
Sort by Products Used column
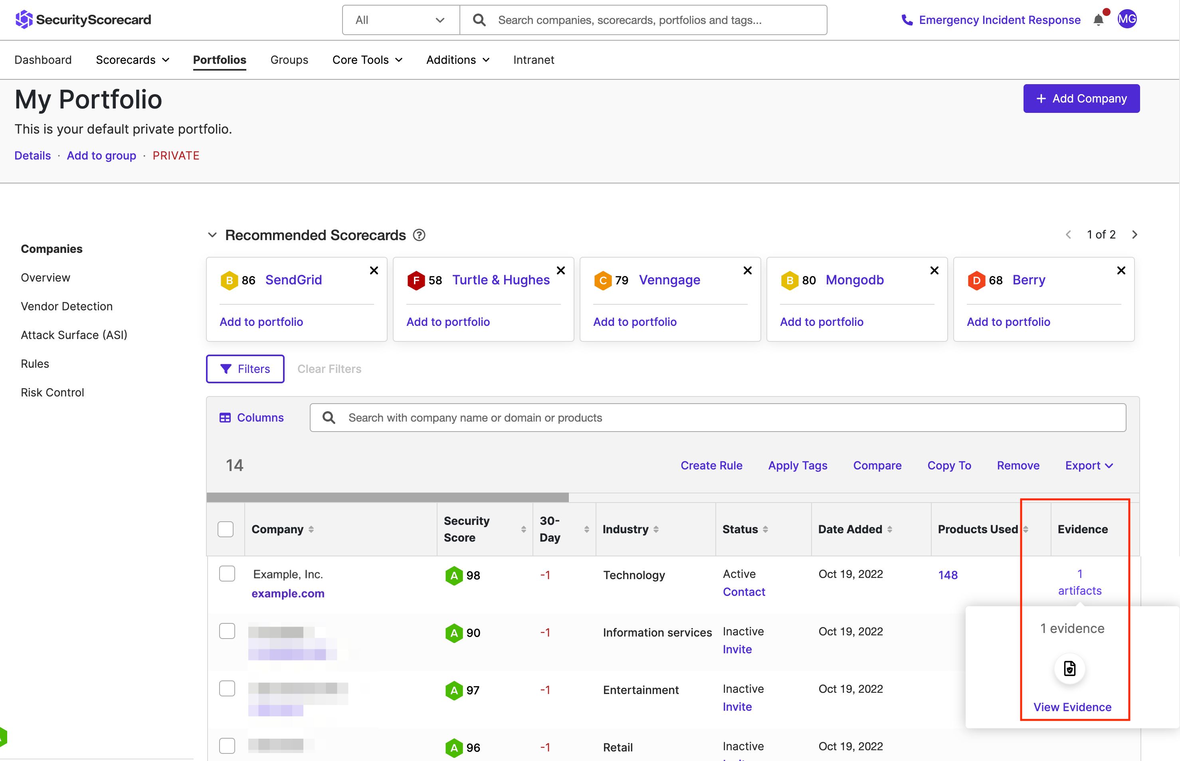click(1026, 529)
